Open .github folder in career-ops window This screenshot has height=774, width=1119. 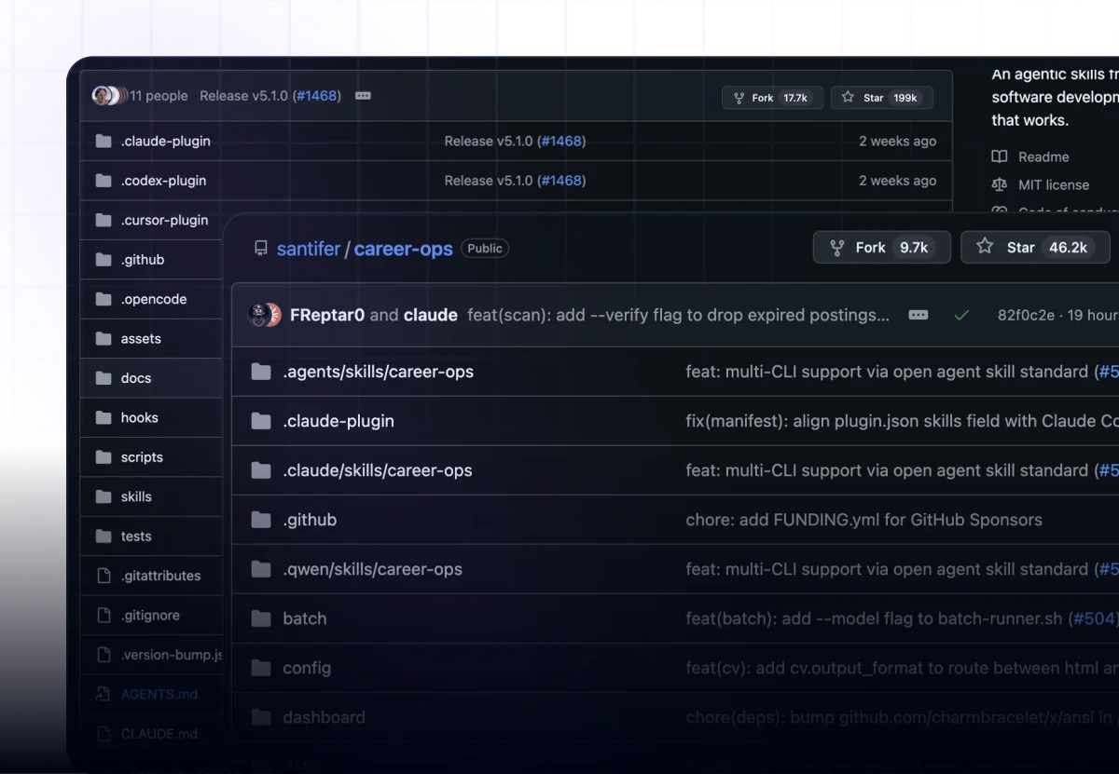coord(310,520)
